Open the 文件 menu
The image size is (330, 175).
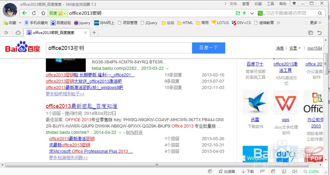click(233, 4)
